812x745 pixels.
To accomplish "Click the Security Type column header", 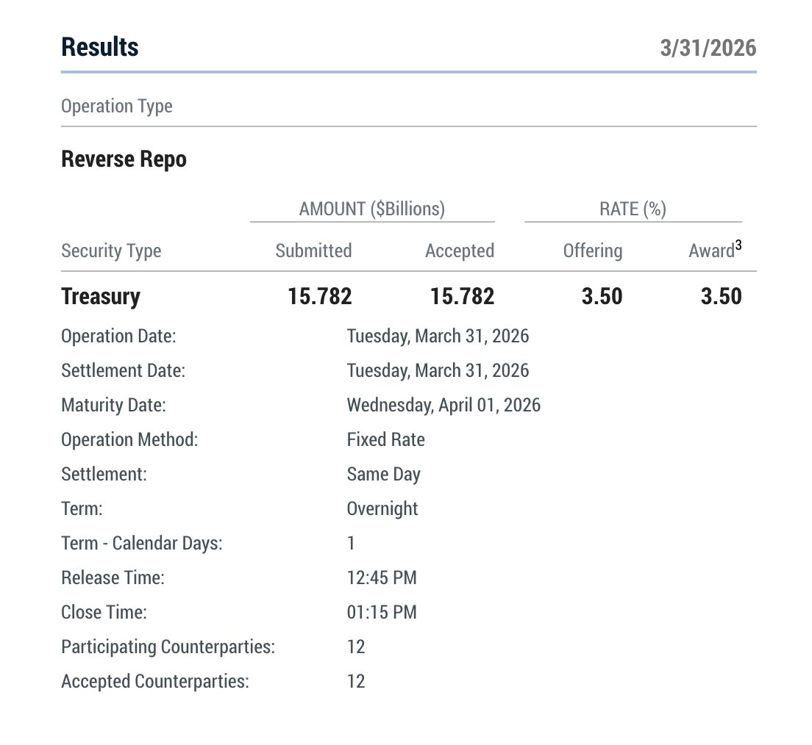I will [111, 251].
